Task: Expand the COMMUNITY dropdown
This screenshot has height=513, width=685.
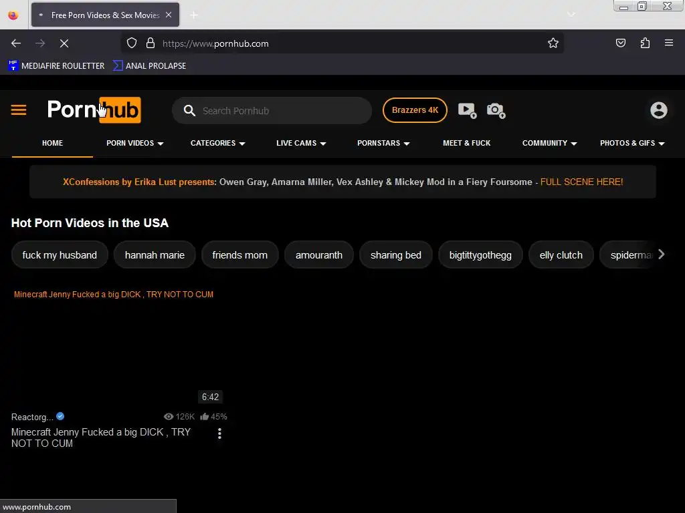Action: (550, 143)
